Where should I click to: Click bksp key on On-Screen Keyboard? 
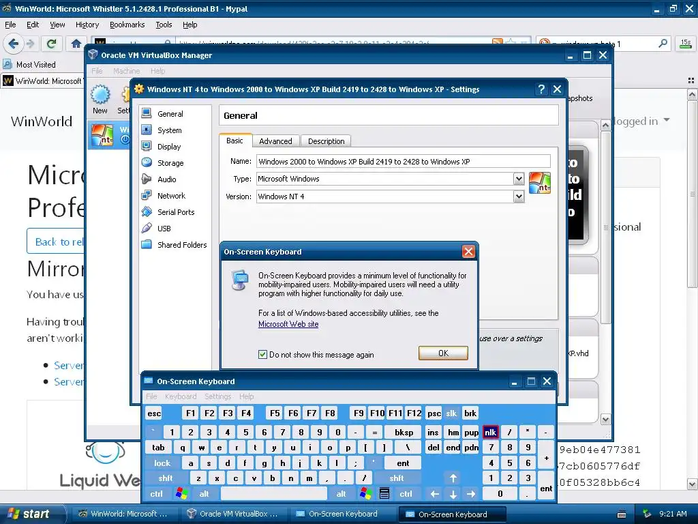(404, 432)
